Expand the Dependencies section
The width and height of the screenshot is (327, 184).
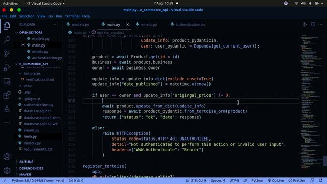pyautogui.click(x=31, y=168)
